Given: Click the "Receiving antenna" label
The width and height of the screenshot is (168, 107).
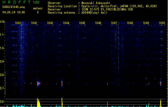Looking at the screenshot, I should (x=61, y=13).
